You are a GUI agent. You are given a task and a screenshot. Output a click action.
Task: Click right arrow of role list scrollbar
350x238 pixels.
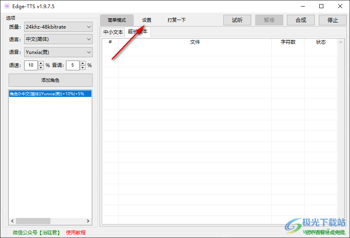(x=88, y=221)
